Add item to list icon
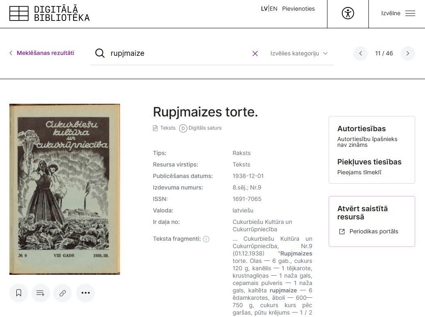This screenshot has height=317, width=425. 41,293
